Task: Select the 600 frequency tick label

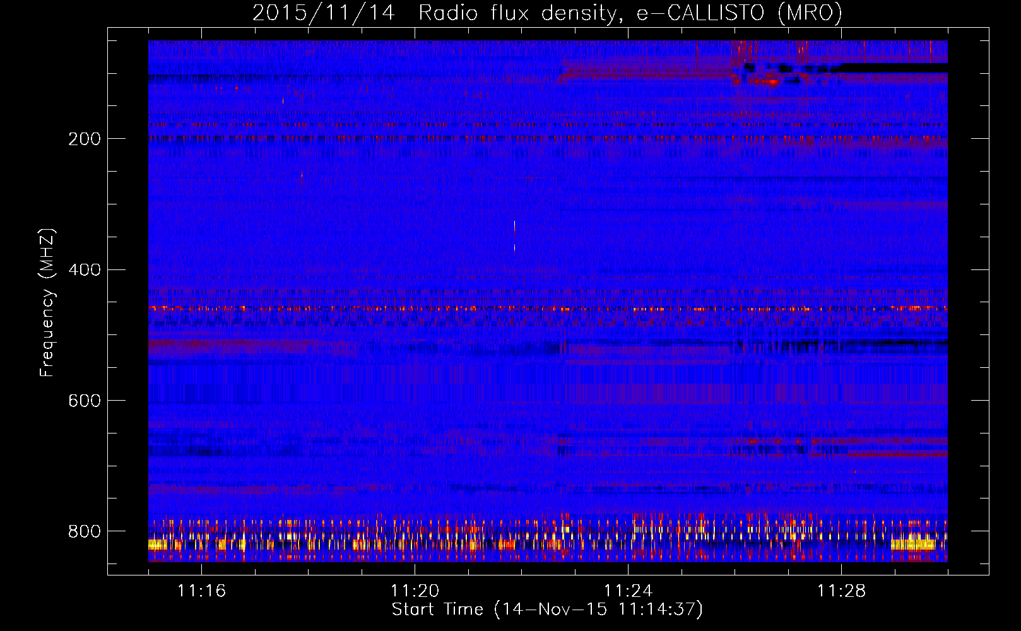Action: [x=85, y=401]
